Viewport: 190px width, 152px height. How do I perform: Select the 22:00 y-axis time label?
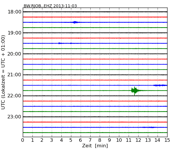14,96
